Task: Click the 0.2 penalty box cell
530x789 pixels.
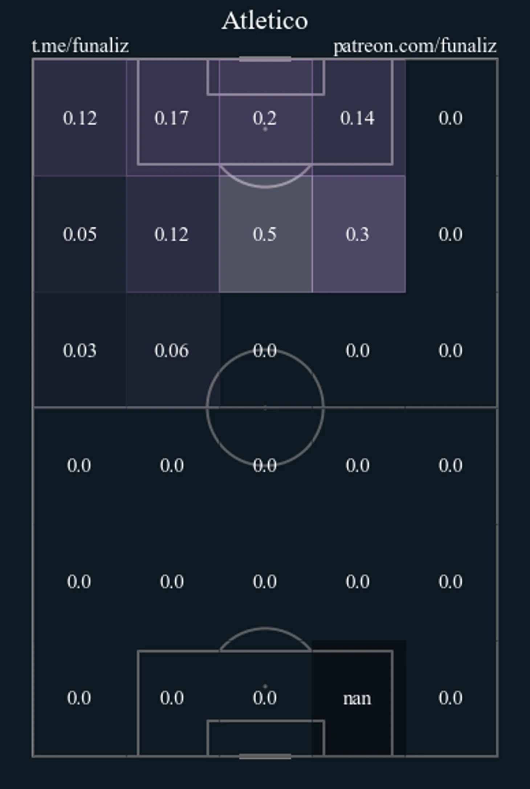Action: pyautogui.click(x=265, y=118)
